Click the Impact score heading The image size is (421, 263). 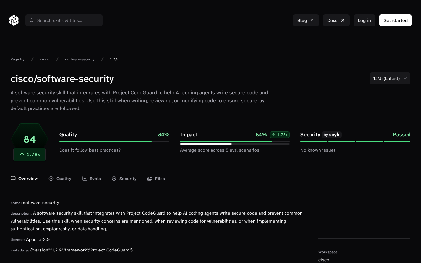[188, 135]
